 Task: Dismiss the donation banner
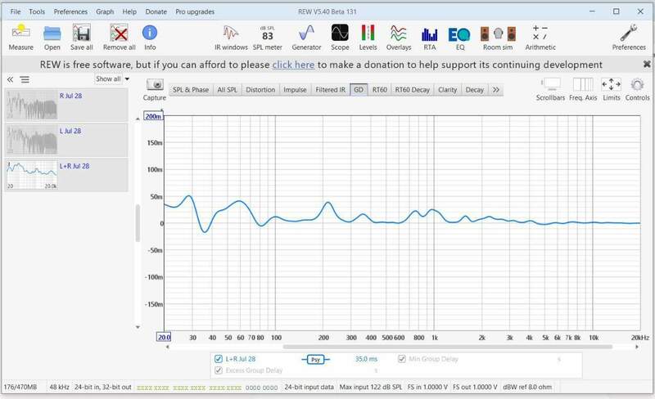pyautogui.click(x=647, y=65)
